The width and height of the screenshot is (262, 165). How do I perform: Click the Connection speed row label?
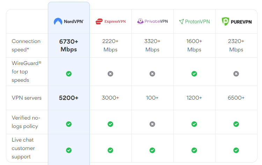point(26,45)
